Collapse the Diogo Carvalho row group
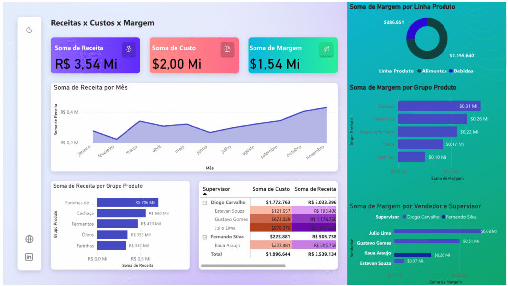Viewport: 508px width, 286px height. pyautogui.click(x=205, y=203)
